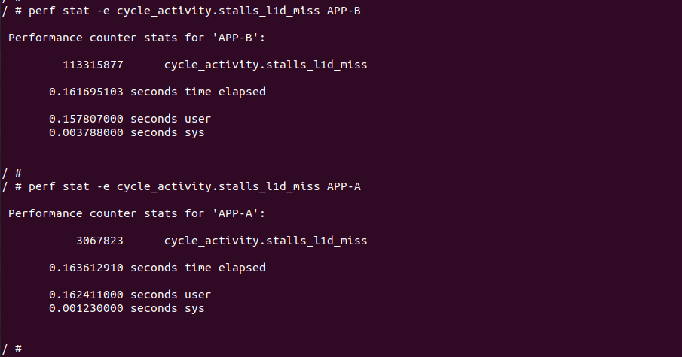The width and height of the screenshot is (682, 357).
Task: Click the 0.157807000 seconds user line
Action: click(130, 119)
